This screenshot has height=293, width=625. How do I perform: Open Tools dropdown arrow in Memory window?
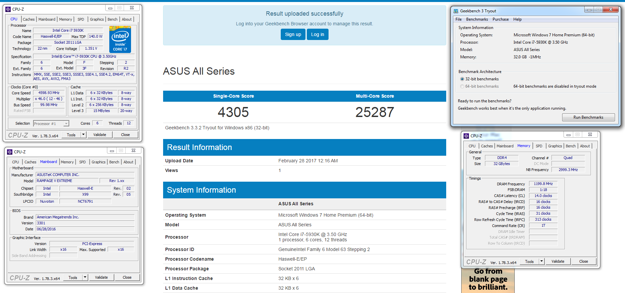542,261
